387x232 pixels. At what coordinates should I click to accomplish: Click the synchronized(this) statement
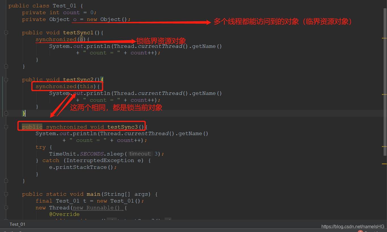click(x=68, y=87)
